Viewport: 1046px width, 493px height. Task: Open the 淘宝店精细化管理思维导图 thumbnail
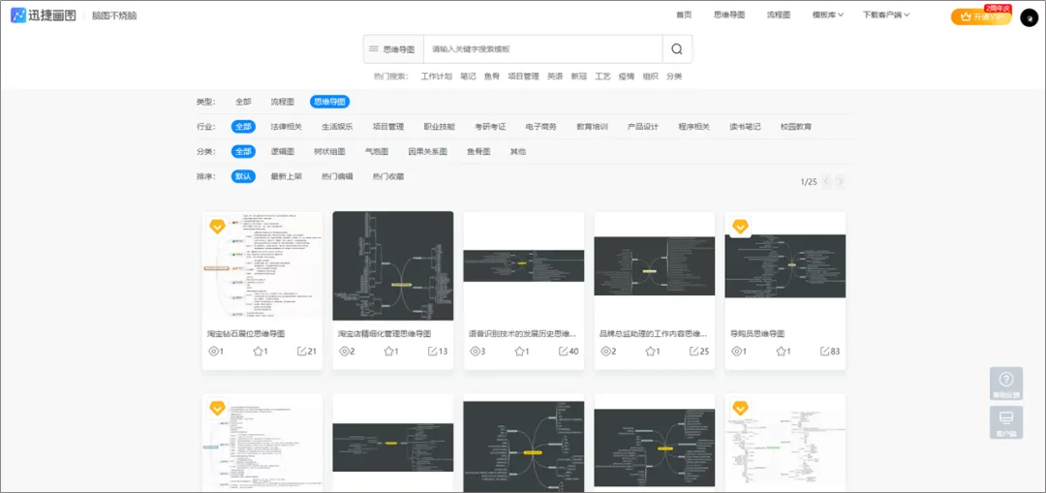[393, 266]
